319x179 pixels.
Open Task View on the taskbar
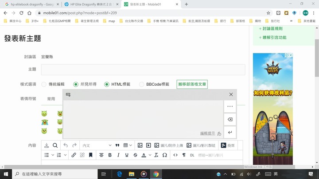point(104,174)
